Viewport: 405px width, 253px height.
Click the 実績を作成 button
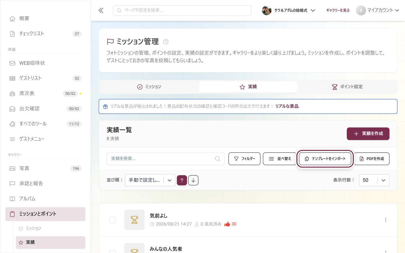368,134
